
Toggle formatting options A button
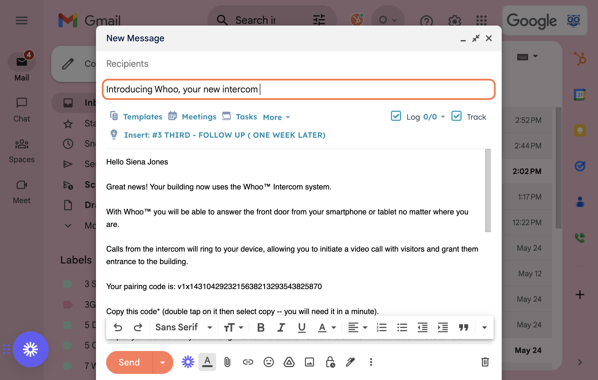(207, 362)
